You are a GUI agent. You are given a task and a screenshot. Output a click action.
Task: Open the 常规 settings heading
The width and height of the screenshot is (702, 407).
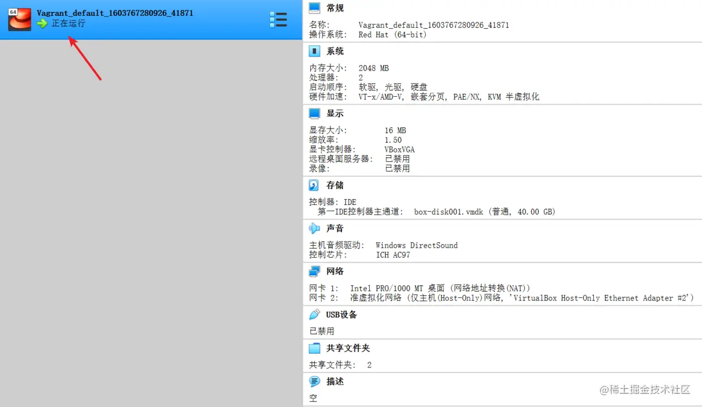(x=335, y=8)
